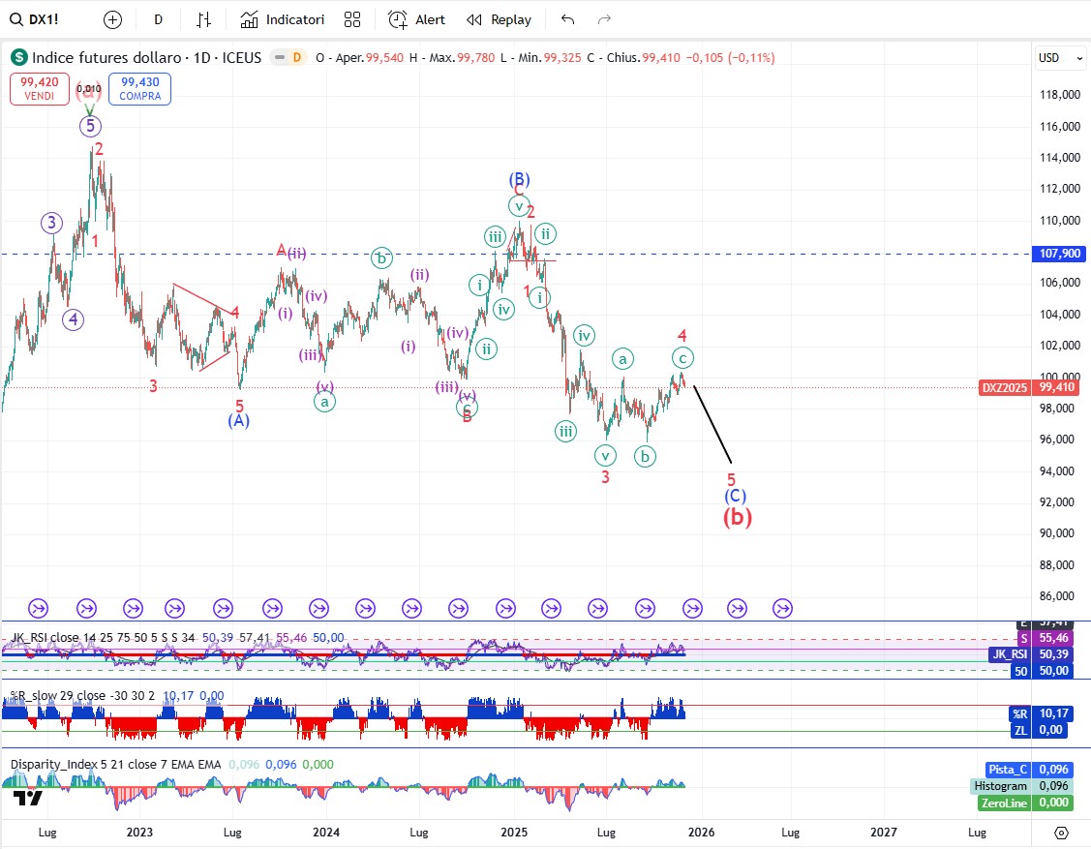Image resolution: width=1091 pixels, height=849 pixels.
Task: Click the blue COMPRA buy button
Action: (140, 89)
